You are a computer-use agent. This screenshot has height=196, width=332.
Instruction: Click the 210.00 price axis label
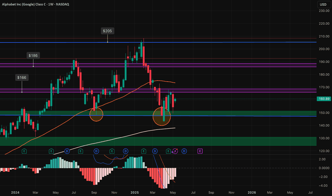(x=324, y=36)
